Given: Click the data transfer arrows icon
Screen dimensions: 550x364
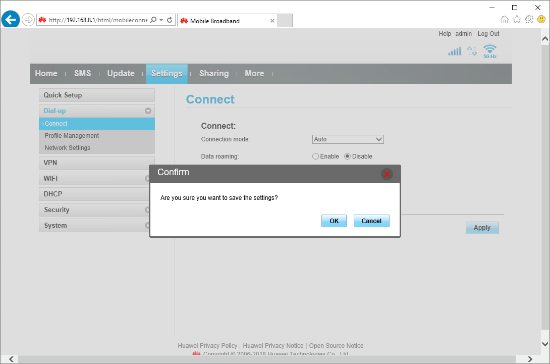Looking at the screenshot, I should tap(472, 51).
